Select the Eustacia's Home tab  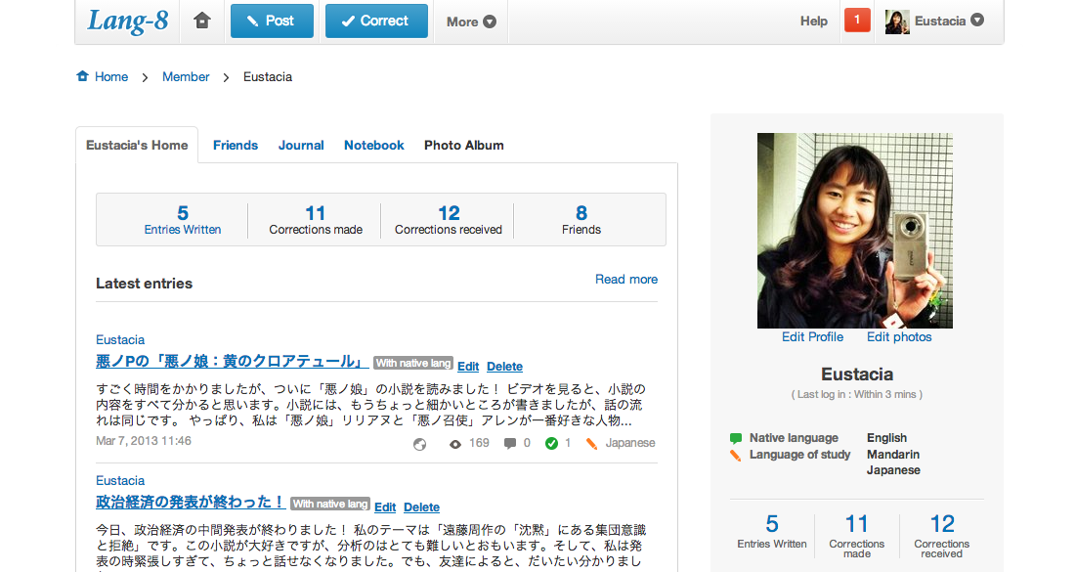click(x=137, y=145)
